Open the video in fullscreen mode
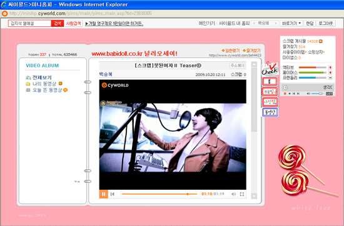Screen dimensions: 344x226 pyautogui.click(x=242, y=194)
